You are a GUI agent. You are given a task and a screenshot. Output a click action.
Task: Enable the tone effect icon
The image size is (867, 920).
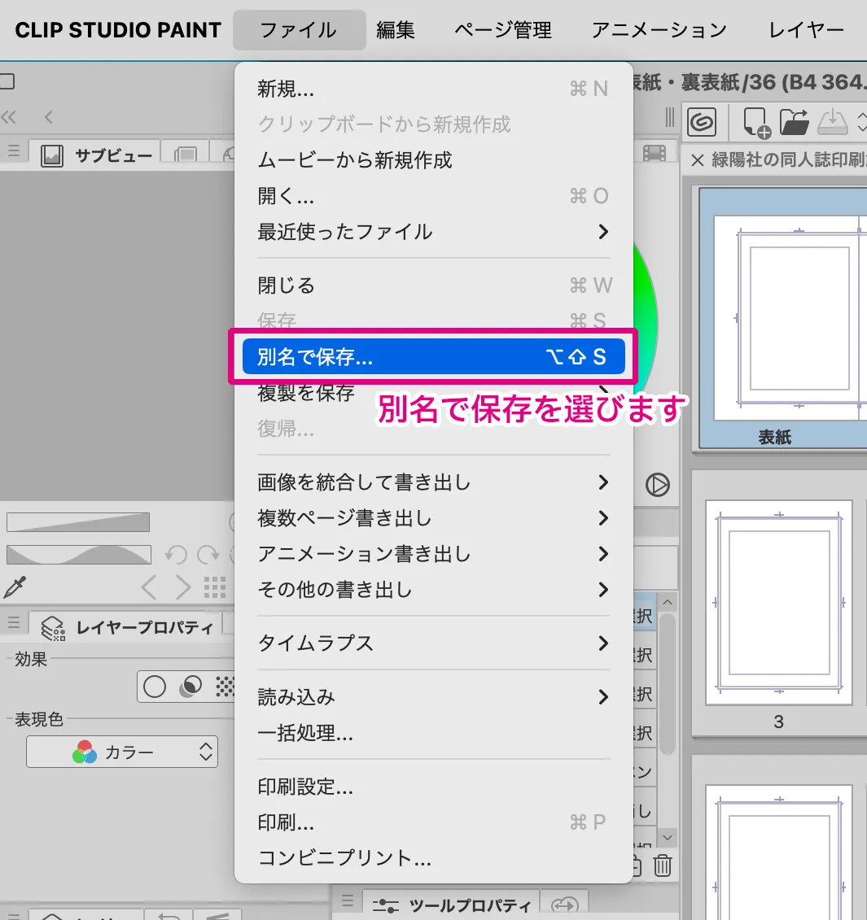tap(190, 687)
